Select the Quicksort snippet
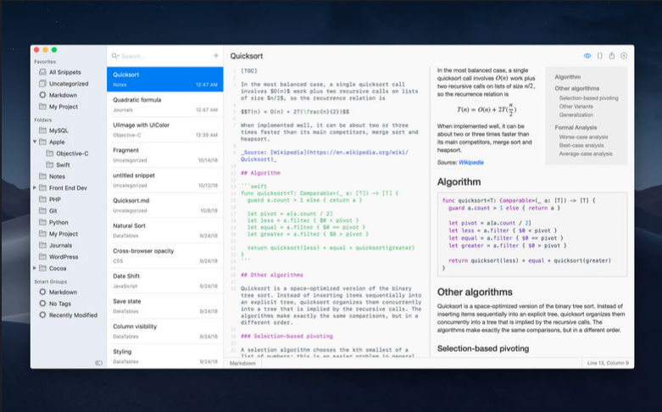This screenshot has width=662, height=412. (x=165, y=80)
